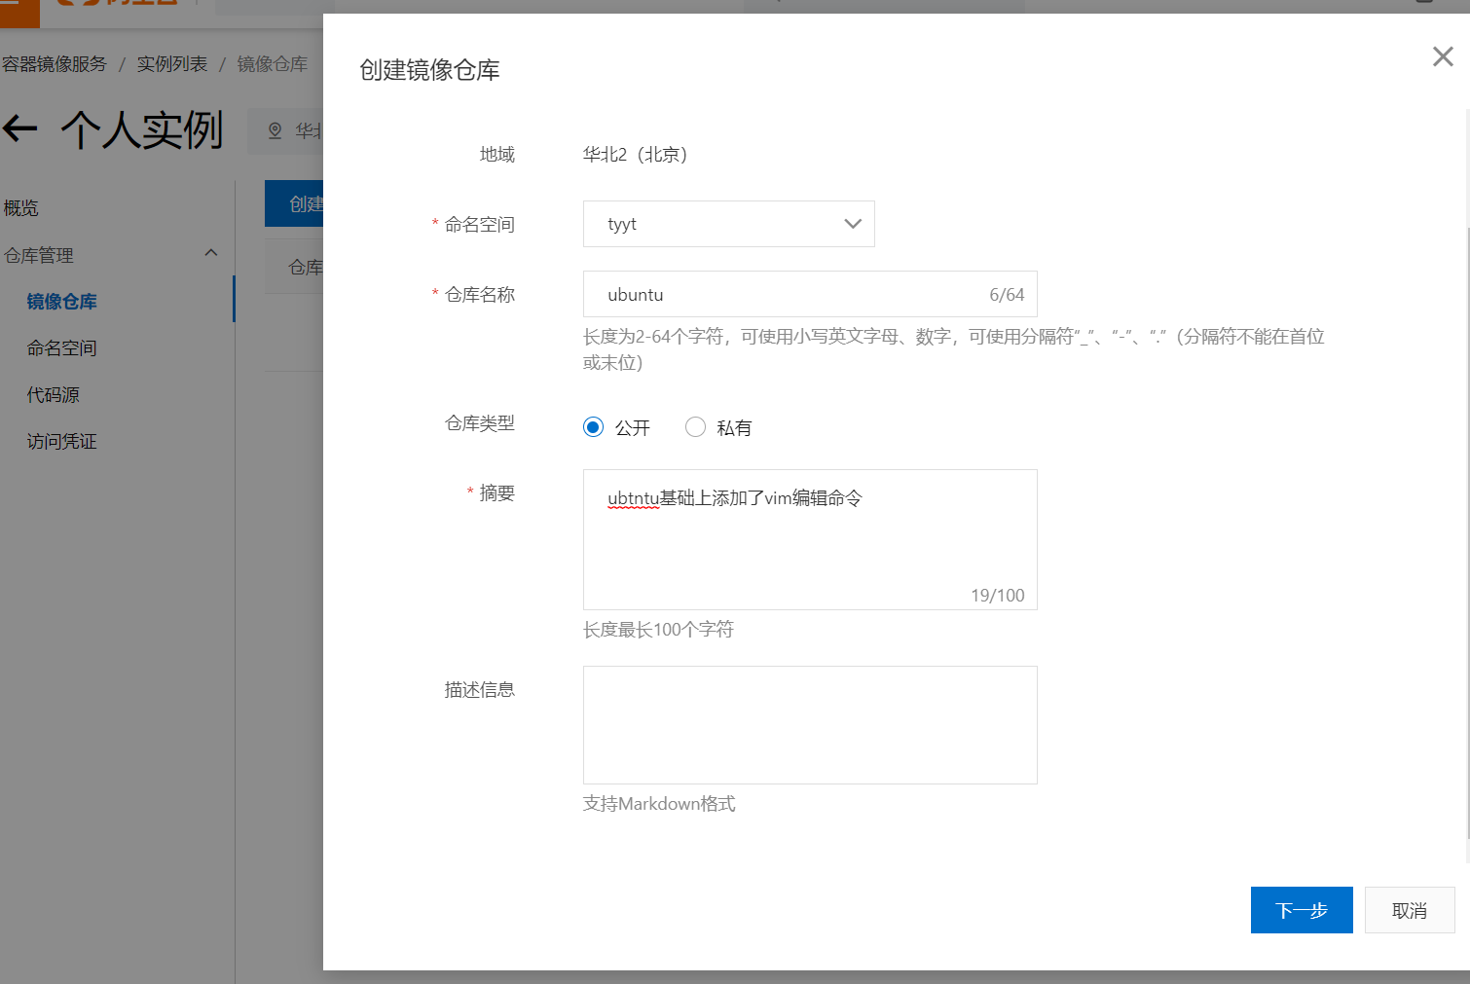Screen dimensions: 1470x984
Task: Open 镜像仓库 in the sidebar
Action: tap(62, 302)
